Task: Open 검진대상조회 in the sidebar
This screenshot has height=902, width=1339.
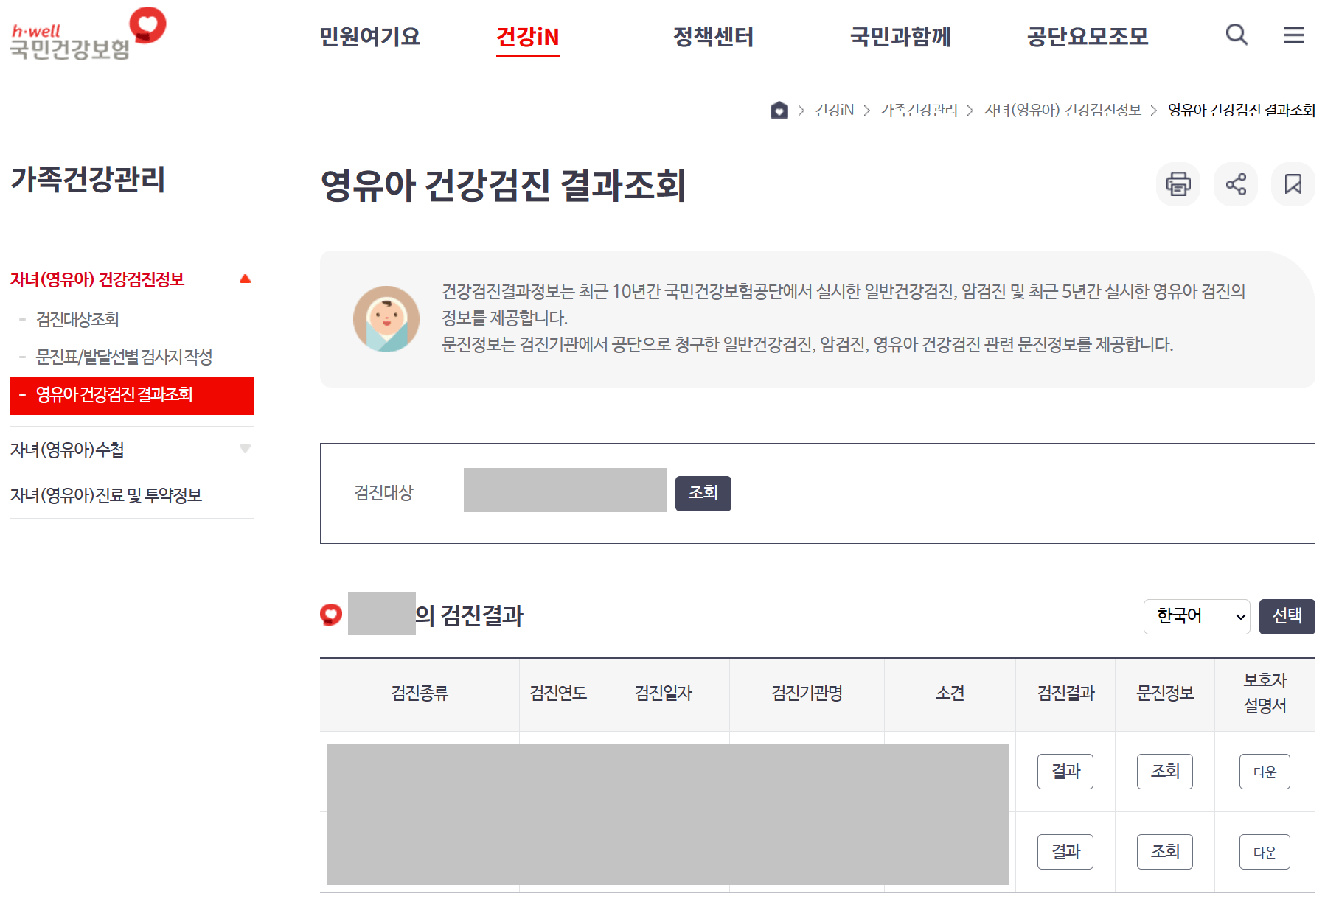Action: pos(78,319)
